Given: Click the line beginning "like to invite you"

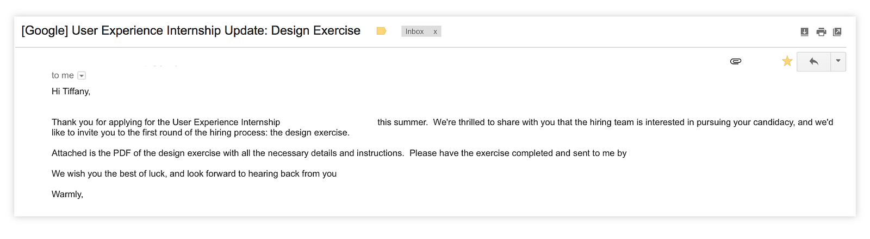Looking at the screenshot, I should pyautogui.click(x=200, y=132).
